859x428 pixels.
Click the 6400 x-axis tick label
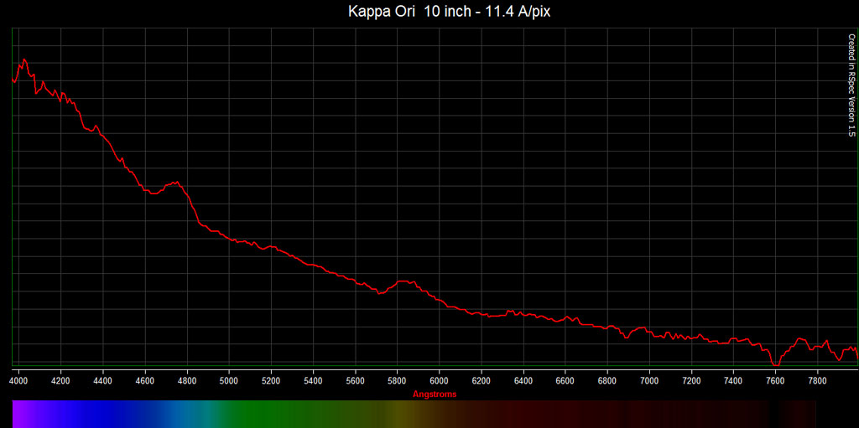(x=523, y=380)
